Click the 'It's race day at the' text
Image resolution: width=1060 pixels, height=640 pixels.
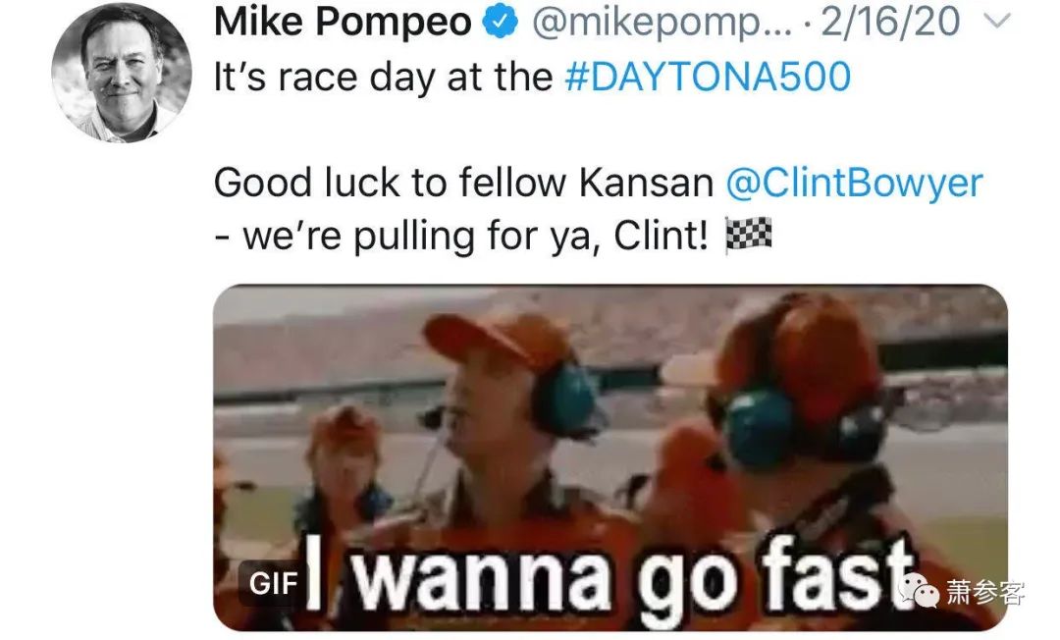[384, 77]
